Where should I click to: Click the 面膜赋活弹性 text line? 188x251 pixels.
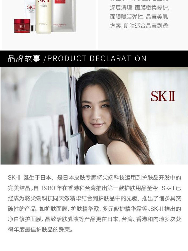pyautogui.click(x=139, y=17)
